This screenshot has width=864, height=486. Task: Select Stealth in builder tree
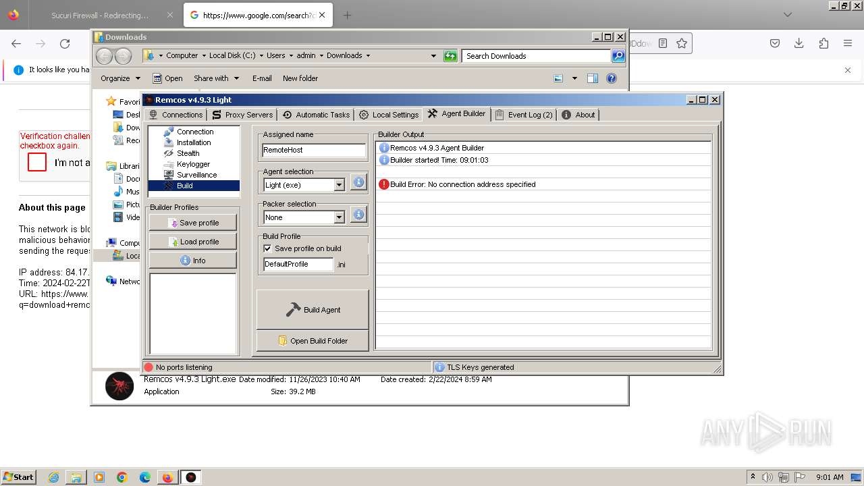tap(188, 153)
